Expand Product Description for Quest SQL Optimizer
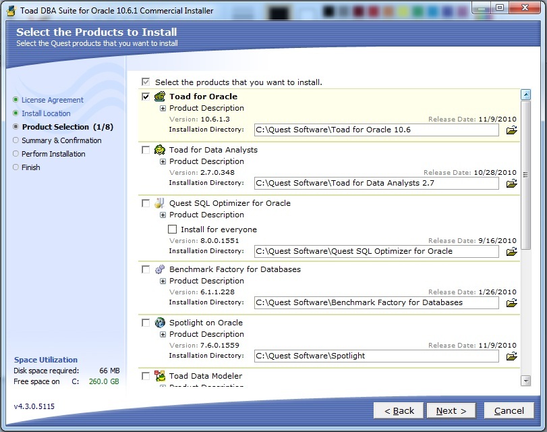The height and width of the screenshot is (432, 547). click(163, 215)
